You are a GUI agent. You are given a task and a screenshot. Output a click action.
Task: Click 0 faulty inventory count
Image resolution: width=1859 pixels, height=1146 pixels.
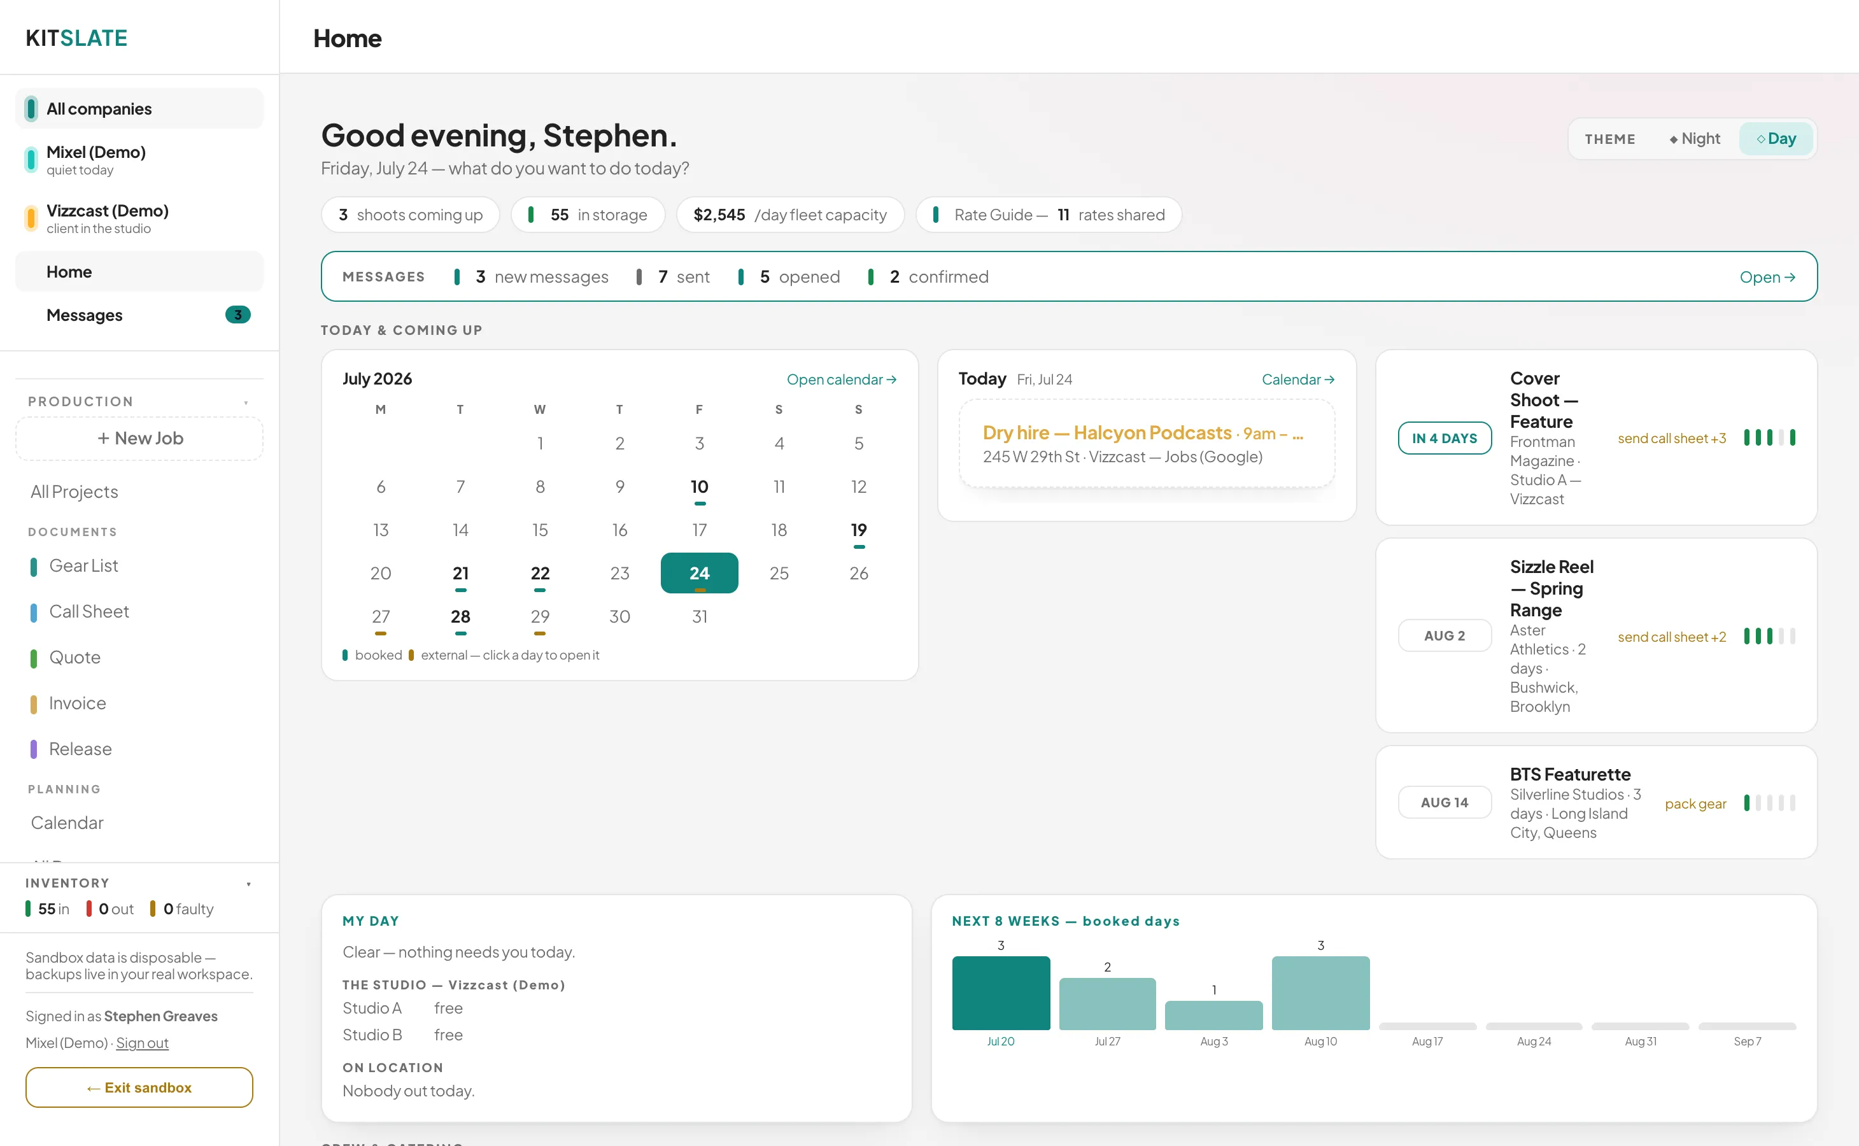pyautogui.click(x=182, y=909)
